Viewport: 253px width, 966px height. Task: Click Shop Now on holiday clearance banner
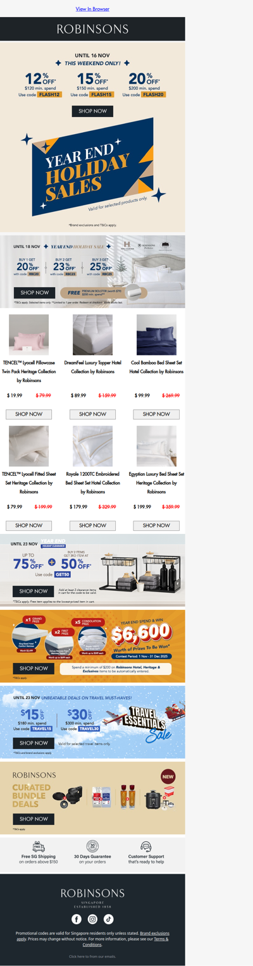pos(33,591)
